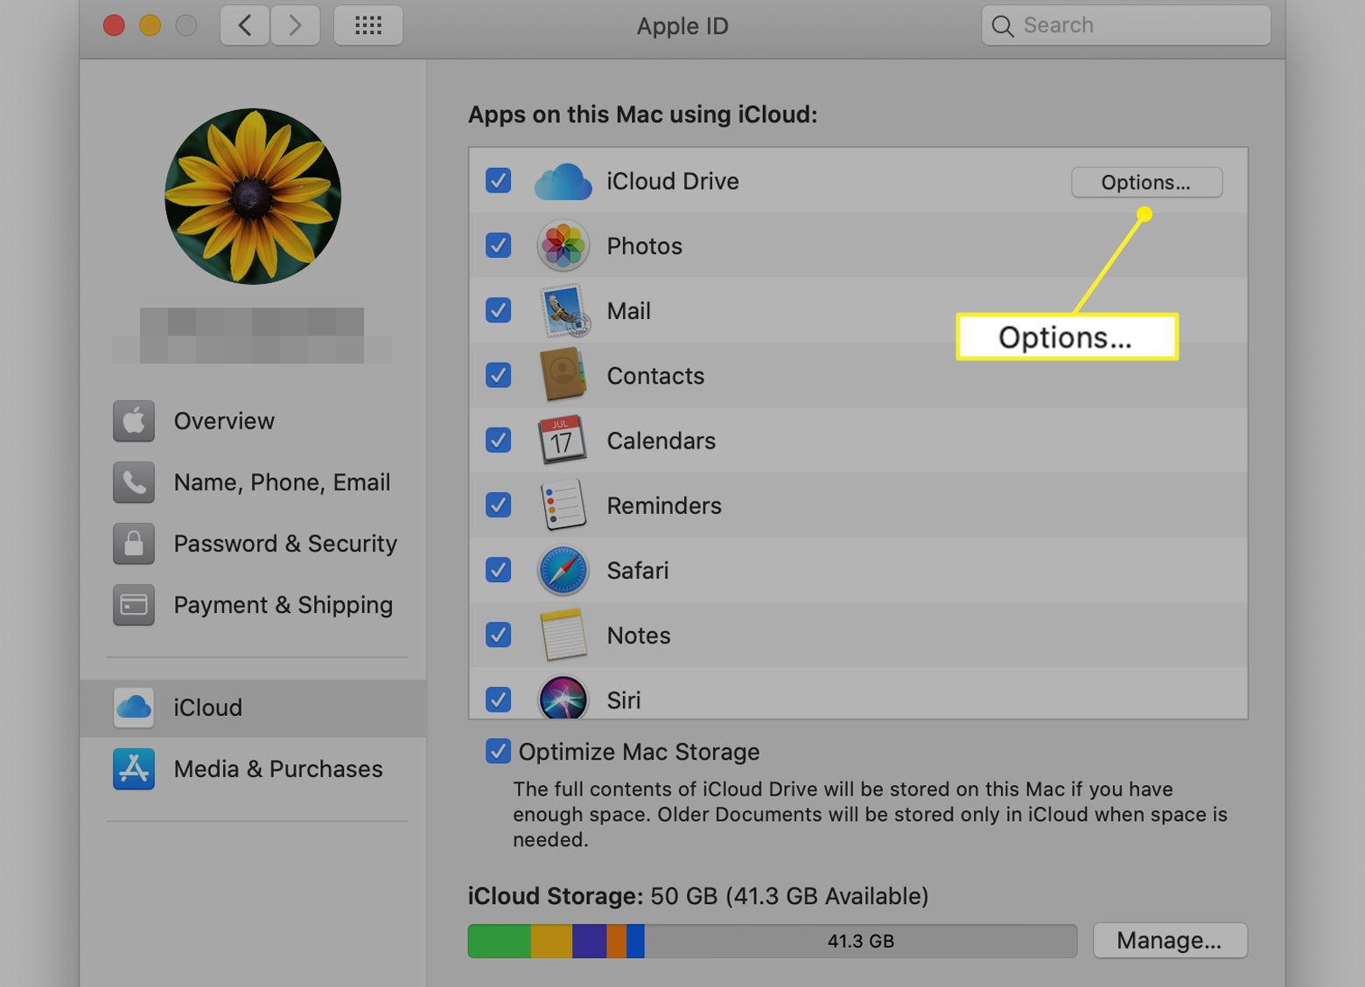The image size is (1365, 987).
Task: Click the iCloud Storage 50 GB text
Action: (698, 896)
